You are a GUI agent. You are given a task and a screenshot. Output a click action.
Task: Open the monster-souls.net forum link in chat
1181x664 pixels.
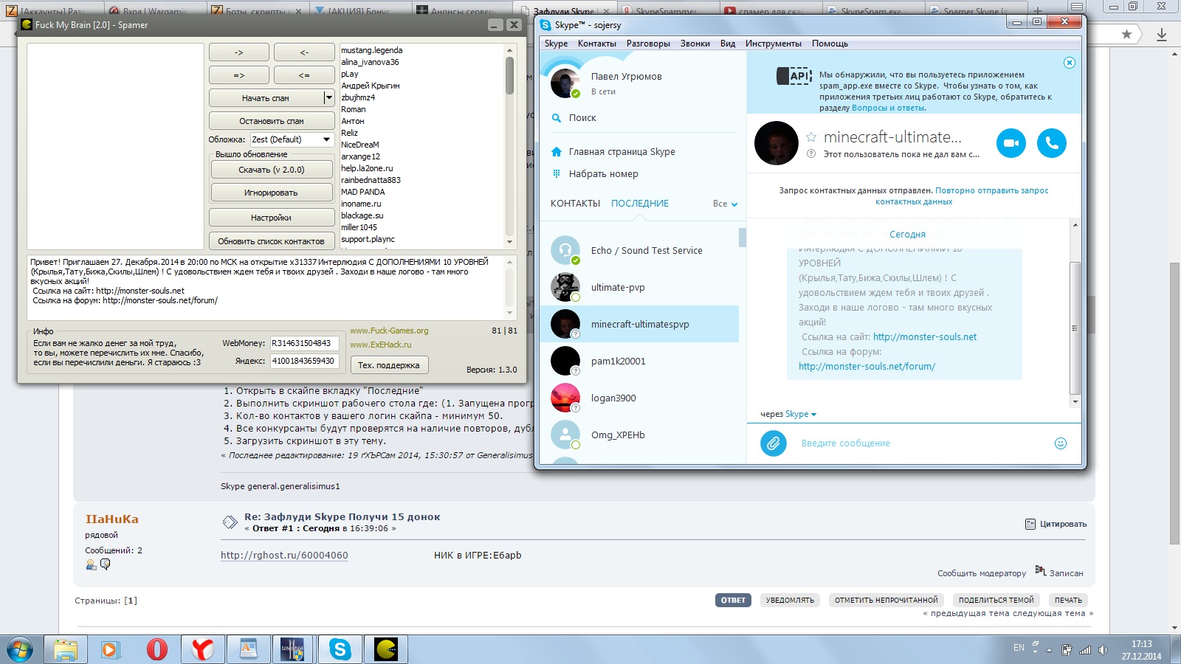click(x=867, y=366)
